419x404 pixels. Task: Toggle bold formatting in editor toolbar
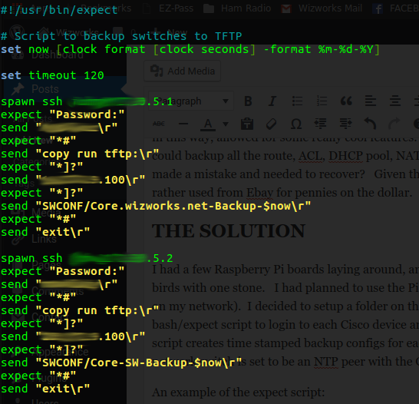248,101
